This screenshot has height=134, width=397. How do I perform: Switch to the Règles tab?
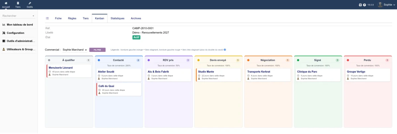pos(72,18)
